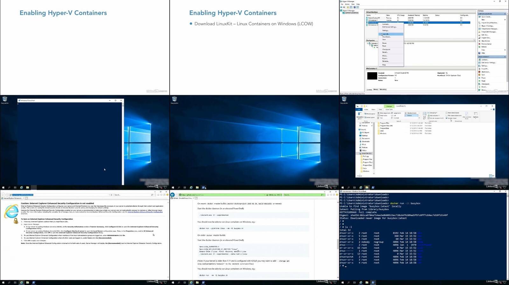Open Recycle Bin beside small PowerShell window

tap(5, 100)
